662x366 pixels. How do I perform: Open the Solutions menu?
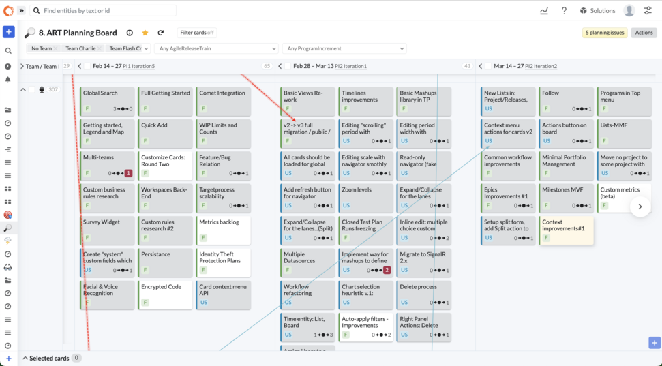[x=597, y=11]
